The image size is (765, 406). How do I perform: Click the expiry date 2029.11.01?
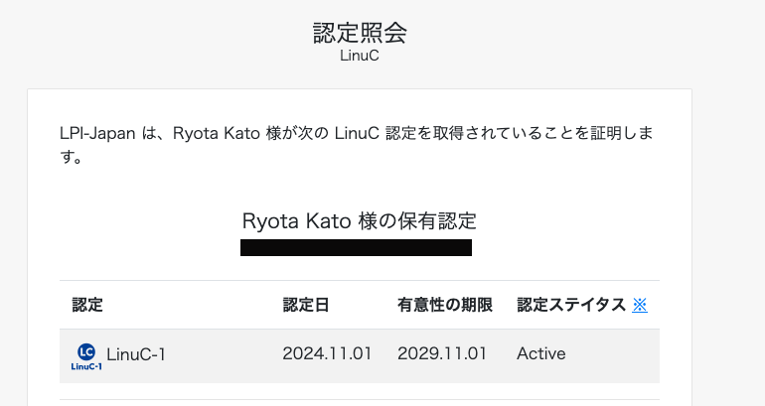[x=443, y=353]
